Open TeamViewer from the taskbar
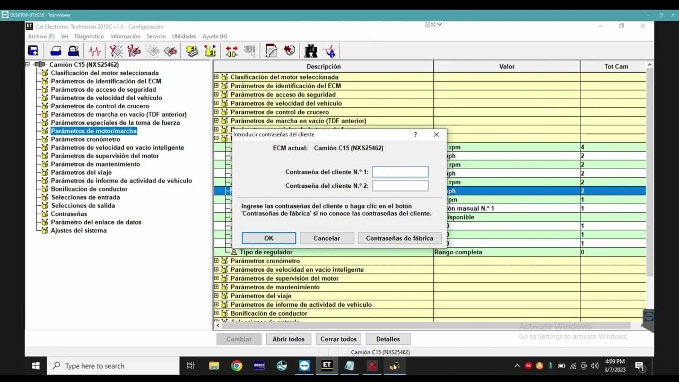679x382 pixels. click(x=304, y=366)
